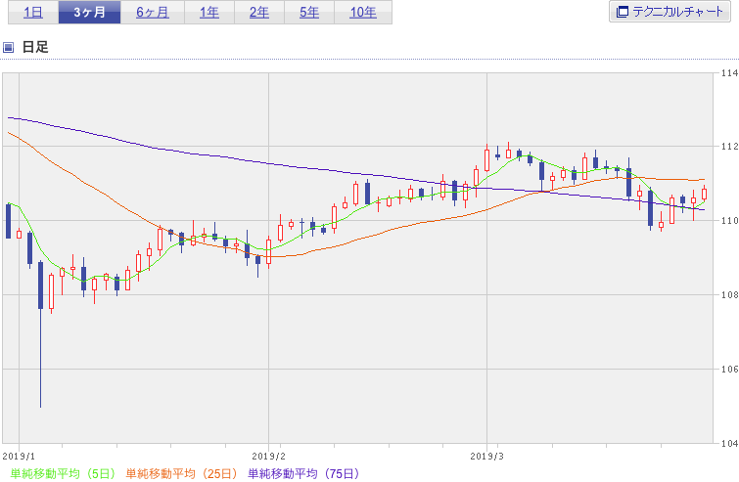This screenshot has height=482, width=739.
Task: Click the 108 price axis label
Action: (x=729, y=295)
